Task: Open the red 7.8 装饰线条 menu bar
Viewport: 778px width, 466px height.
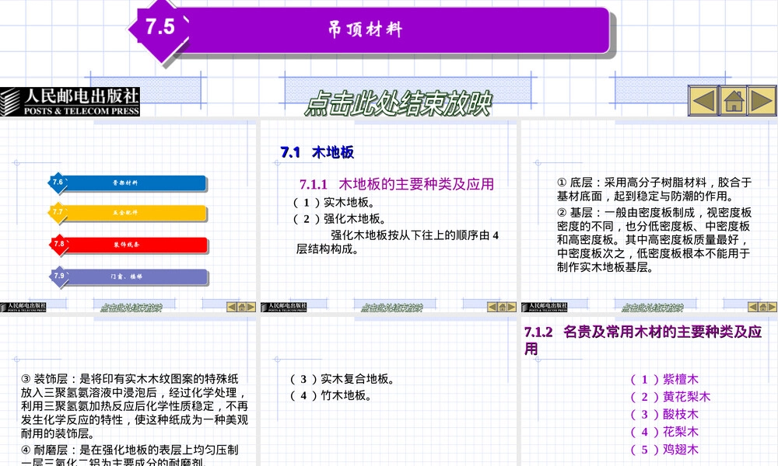Action: coord(128,245)
